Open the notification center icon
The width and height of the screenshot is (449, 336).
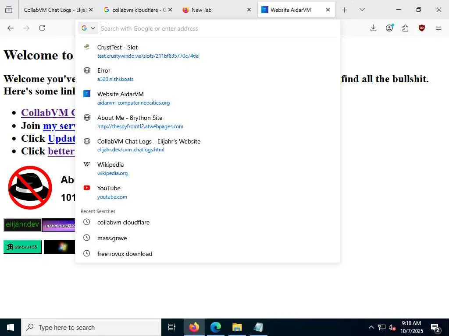[435, 328]
